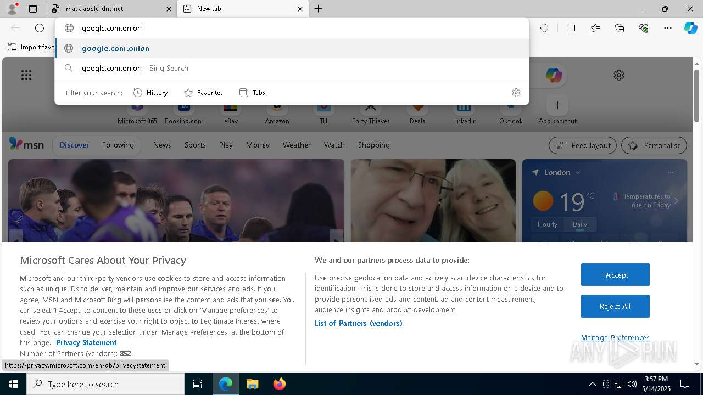The height and width of the screenshot is (395, 703).
Task: Open elderly couple news thumbnail
Action: tap(433, 201)
